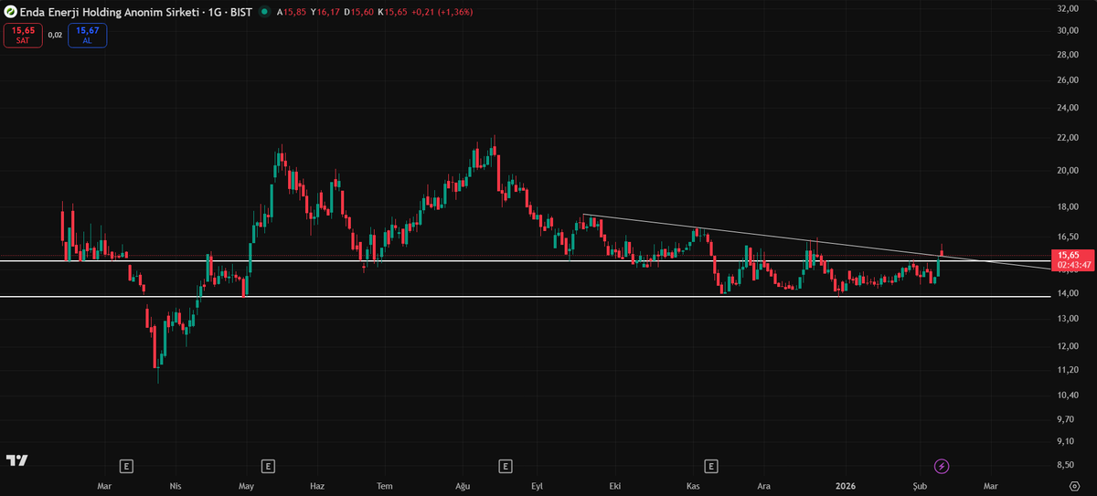Click the red SAT 15,65 sell button
The height and width of the screenshot is (496, 1097).
point(23,36)
